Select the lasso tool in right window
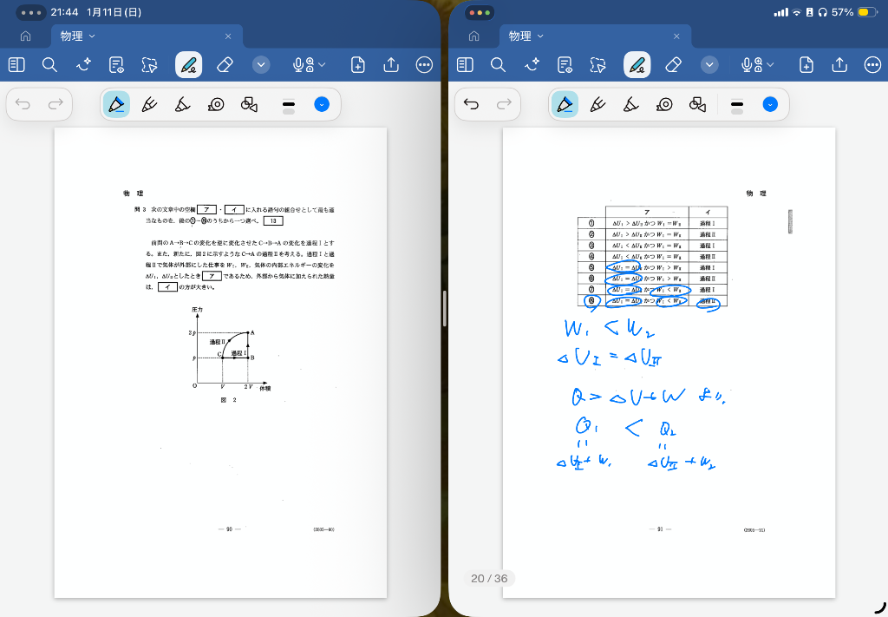This screenshot has height=617, width=888. pos(597,65)
